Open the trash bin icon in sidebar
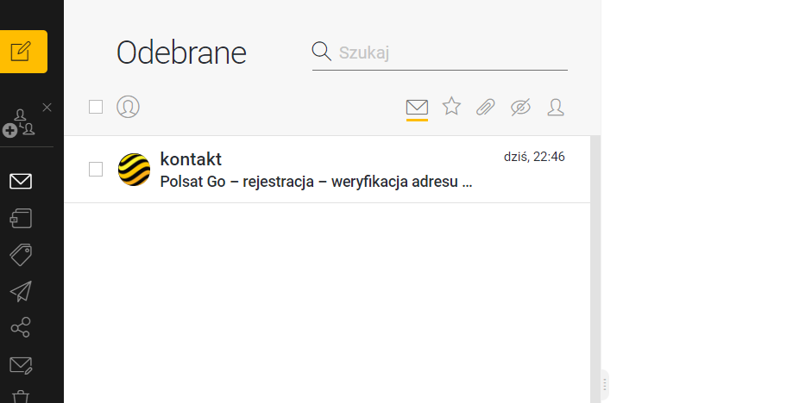The width and height of the screenshot is (793, 403). click(x=21, y=396)
